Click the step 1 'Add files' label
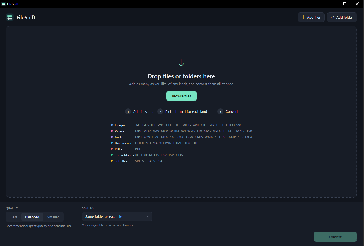This screenshot has width=364, height=246. [140, 112]
